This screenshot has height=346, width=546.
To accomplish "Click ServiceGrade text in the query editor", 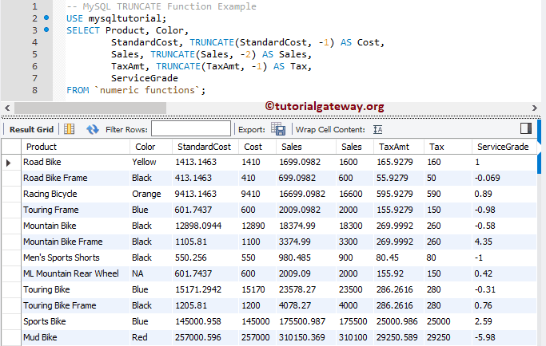I will (145, 78).
